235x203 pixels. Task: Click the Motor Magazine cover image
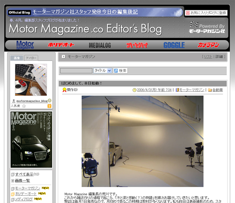pos(31,140)
